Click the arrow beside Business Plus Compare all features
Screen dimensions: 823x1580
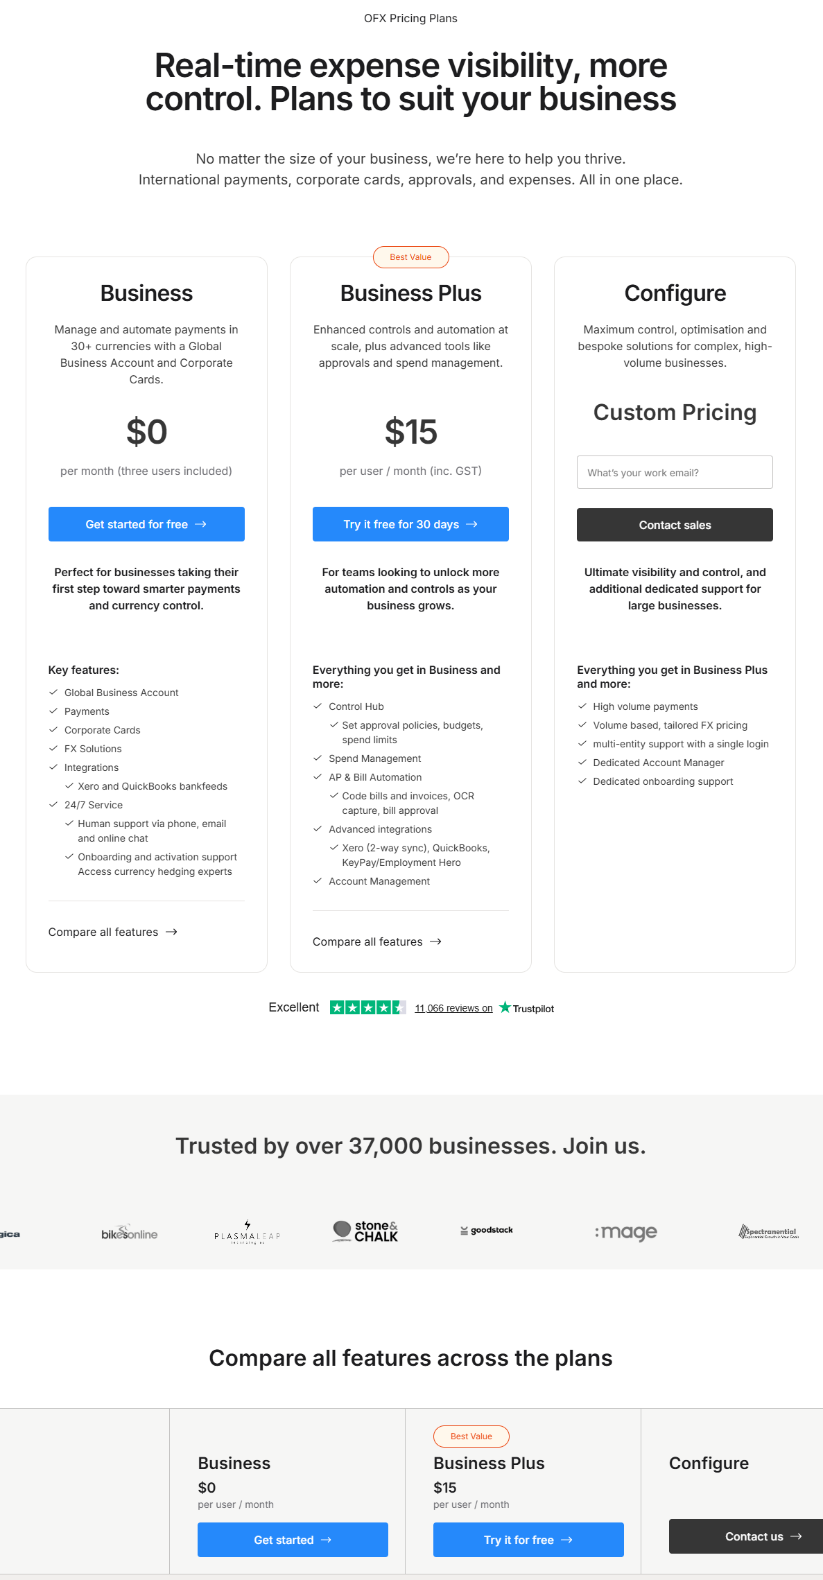coord(435,942)
